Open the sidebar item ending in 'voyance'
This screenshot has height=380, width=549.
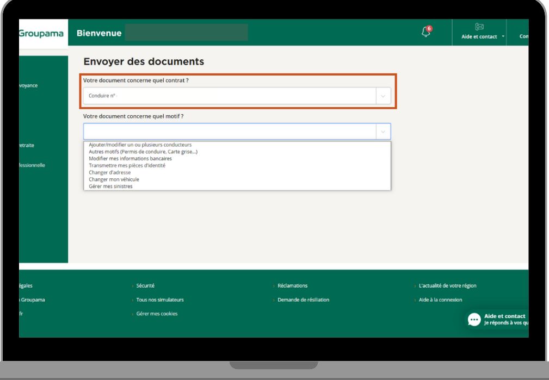(28, 85)
